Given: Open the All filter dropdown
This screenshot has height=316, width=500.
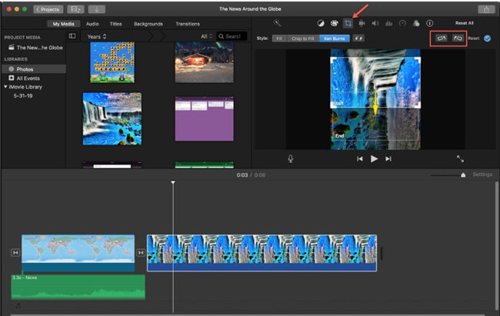Looking at the screenshot, I should (206, 36).
